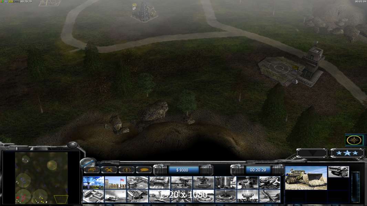Open options via the overlapping windows button

coord(92,170)
